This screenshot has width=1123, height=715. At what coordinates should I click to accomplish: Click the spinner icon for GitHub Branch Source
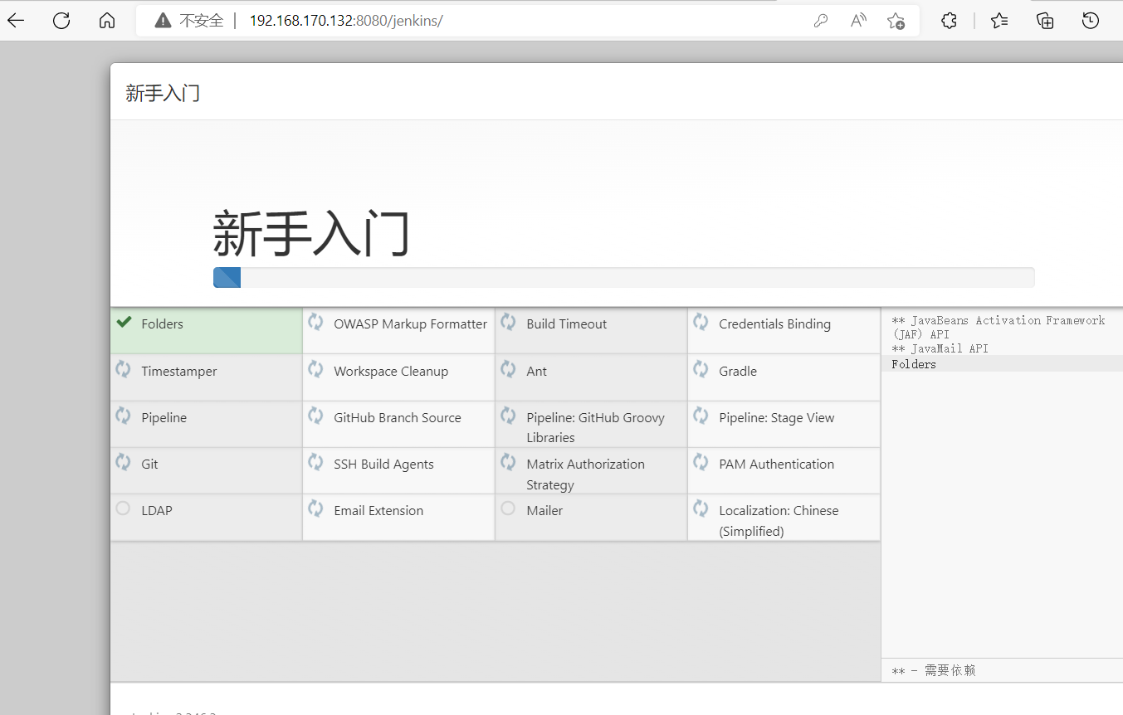tap(315, 416)
